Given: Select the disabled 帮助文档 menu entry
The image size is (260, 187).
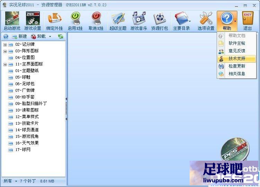Looking at the screenshot, I should pyautogui.click(x=236, y=35).
